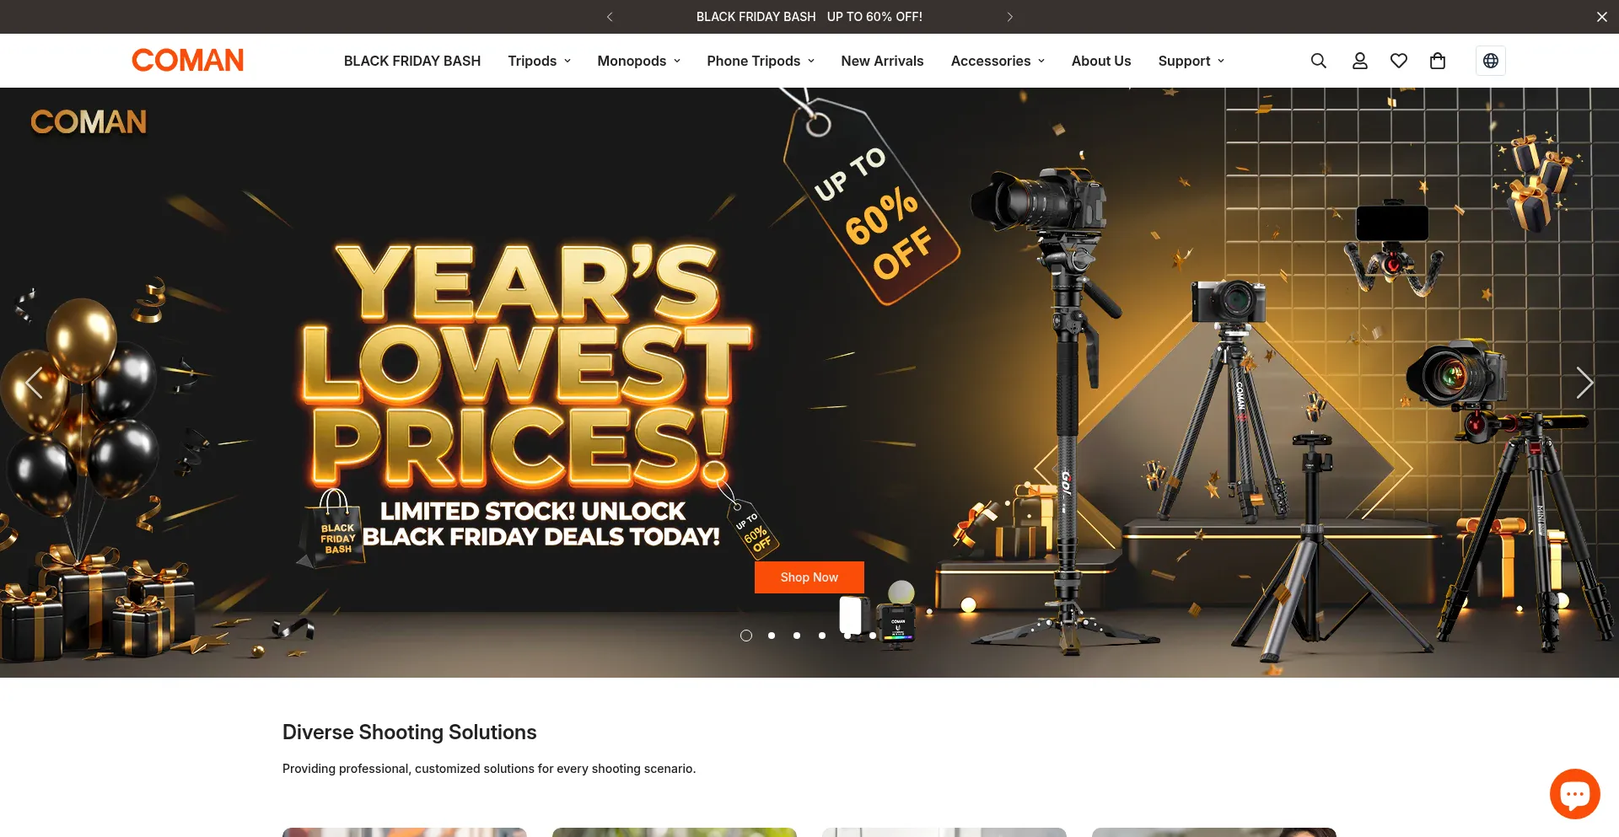The image size is (1619, 837).
Task: Open the orange chat support bubble
Action: [1574, 794]
